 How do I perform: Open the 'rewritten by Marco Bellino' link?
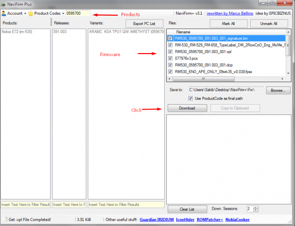[230, 13]
